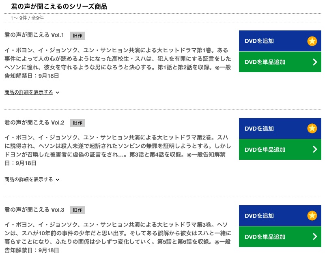Click the star icon for Vol.1
Image resolution: width=327 pixels, height=258 pixels.
312,41
